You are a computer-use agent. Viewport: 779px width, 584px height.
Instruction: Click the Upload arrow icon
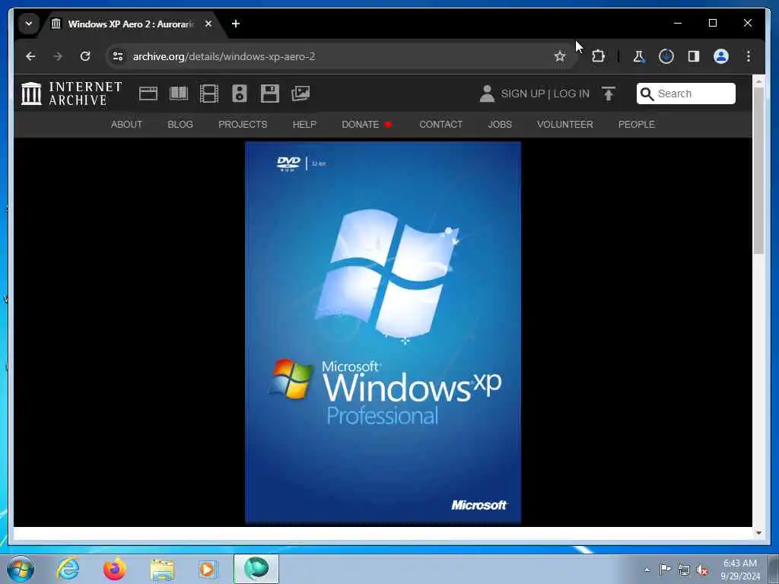pyautogui.click(x=608, y=94)
